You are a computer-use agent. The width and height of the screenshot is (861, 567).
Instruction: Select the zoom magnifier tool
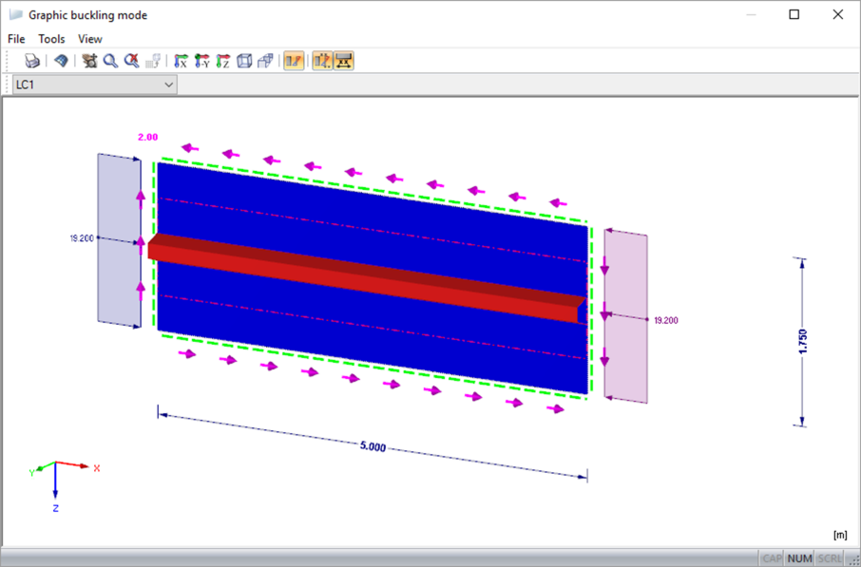click(109, 61)
